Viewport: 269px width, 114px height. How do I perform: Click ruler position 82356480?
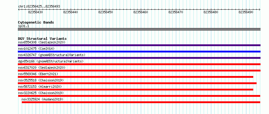(211, 12)
